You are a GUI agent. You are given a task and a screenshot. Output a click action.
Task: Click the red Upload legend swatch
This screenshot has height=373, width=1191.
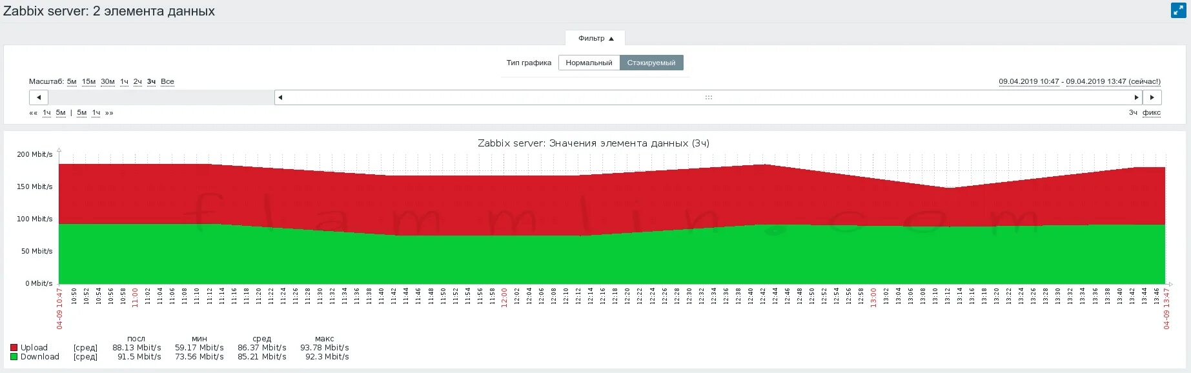pyautogui.click(x=14, y=348)
